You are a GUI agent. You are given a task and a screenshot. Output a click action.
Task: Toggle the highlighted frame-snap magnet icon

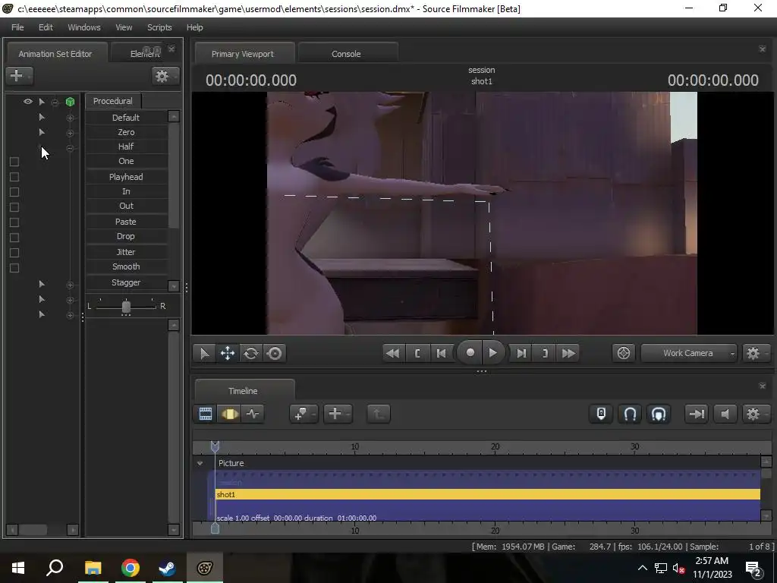pos(658,414)
